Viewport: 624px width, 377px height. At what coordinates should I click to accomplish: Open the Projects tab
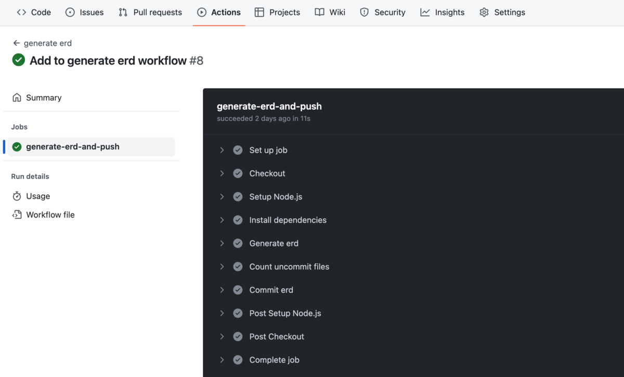tap(277, 12)
